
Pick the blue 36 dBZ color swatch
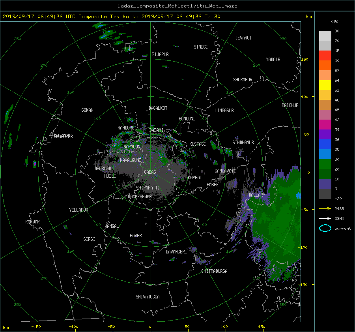coord(325,144)
